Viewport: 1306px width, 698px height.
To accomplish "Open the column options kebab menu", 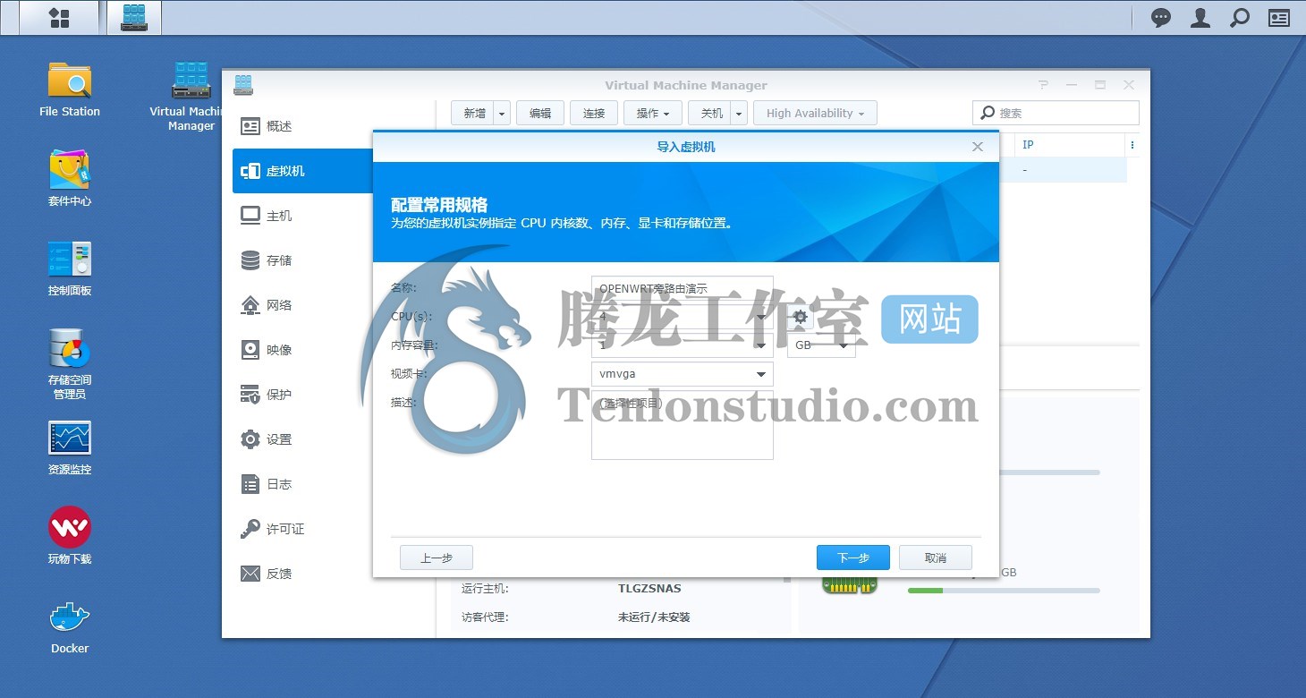I will (x=1132, y=145).
